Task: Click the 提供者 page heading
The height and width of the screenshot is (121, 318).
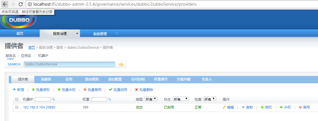Action: point(14,46)
